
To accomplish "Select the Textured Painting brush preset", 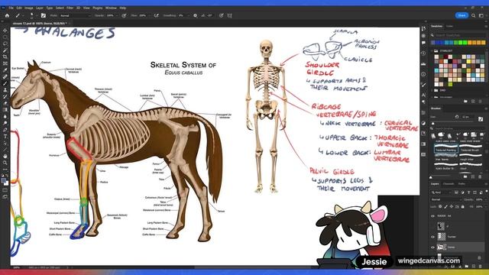I will tap(445, 148).
